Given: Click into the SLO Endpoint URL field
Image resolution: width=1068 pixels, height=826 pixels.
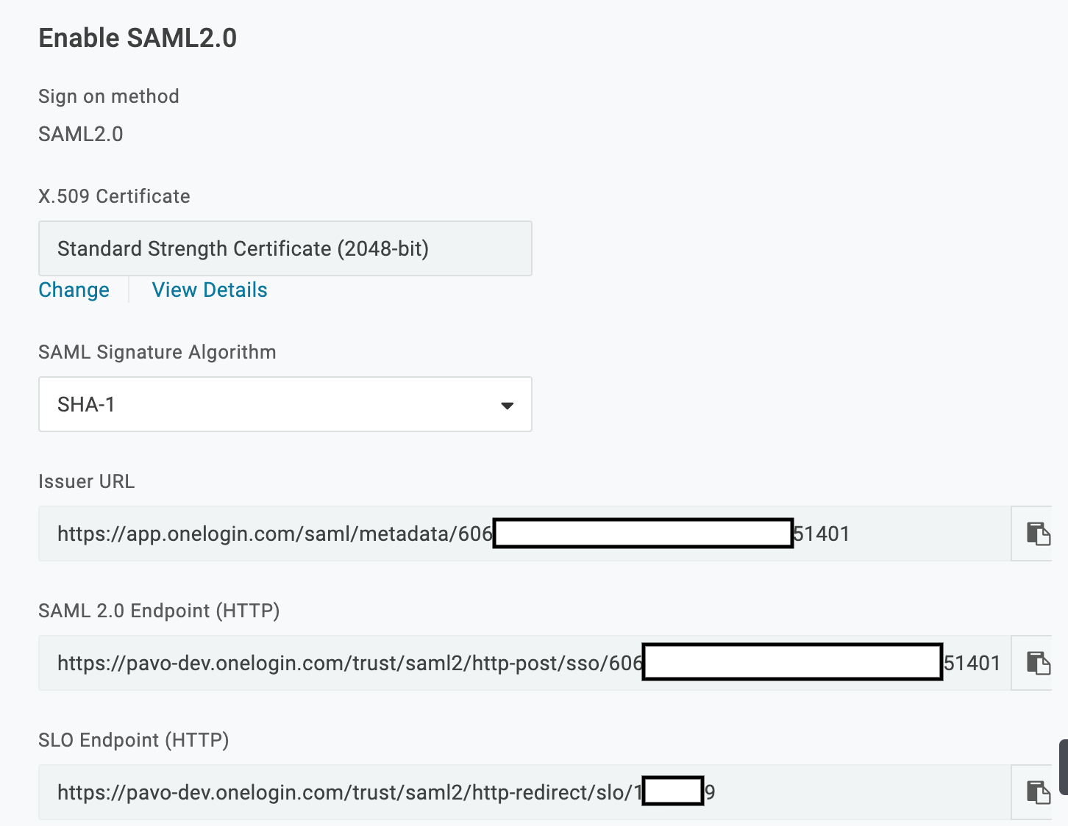Looking at the screenshot, I should click(524, 792).
